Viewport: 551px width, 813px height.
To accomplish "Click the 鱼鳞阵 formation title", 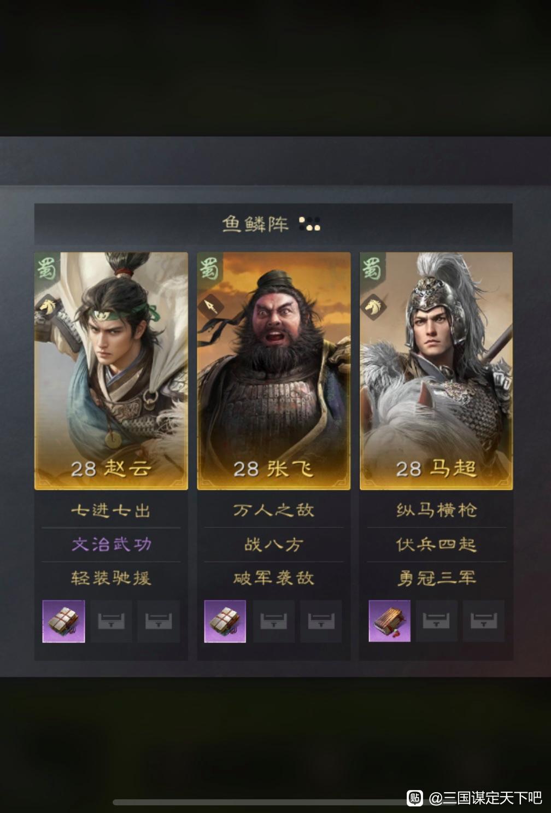I will click(255, 224).
